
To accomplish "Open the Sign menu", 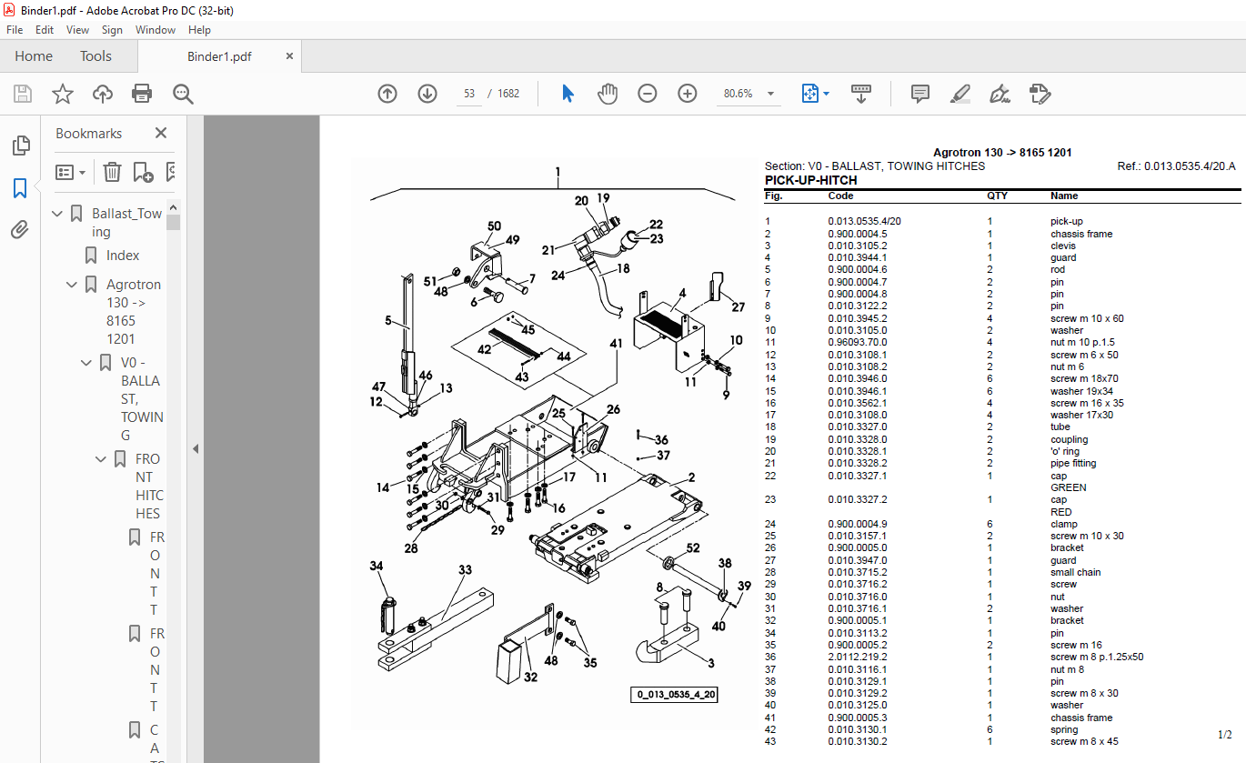I will (x=112, y=30).
